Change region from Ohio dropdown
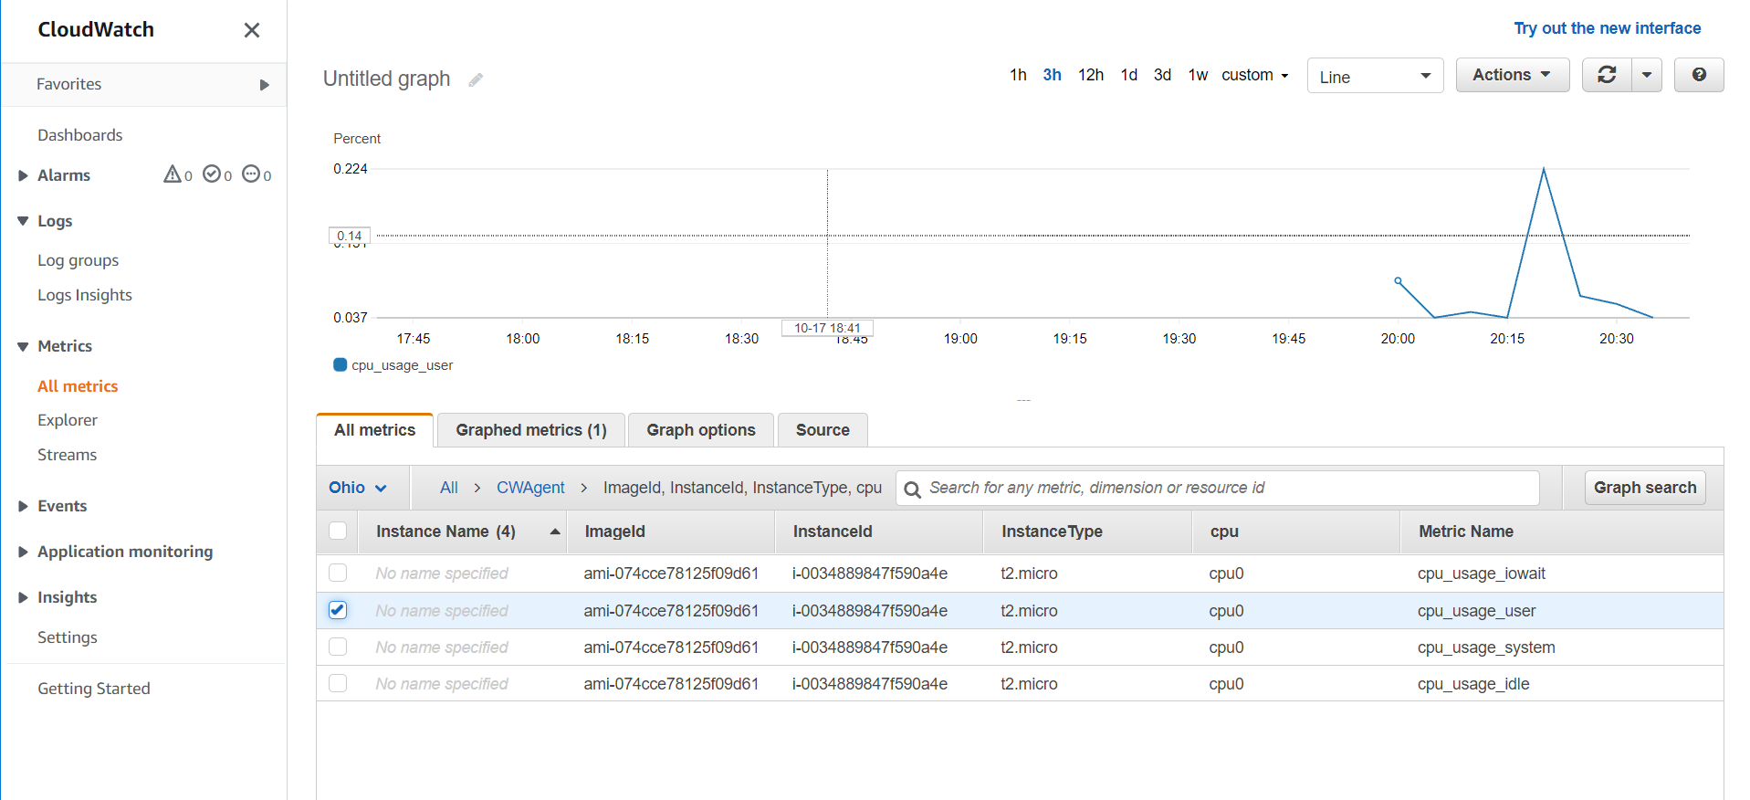 point(358,488)
